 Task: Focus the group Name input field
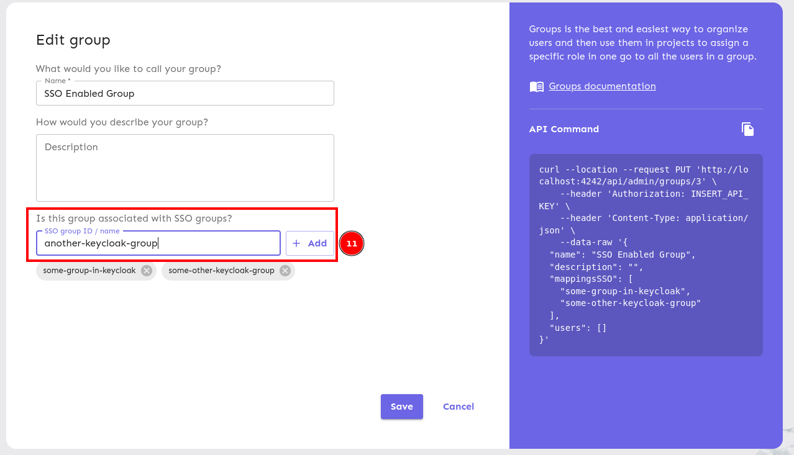pyautogui.click(x=185, y=93)
